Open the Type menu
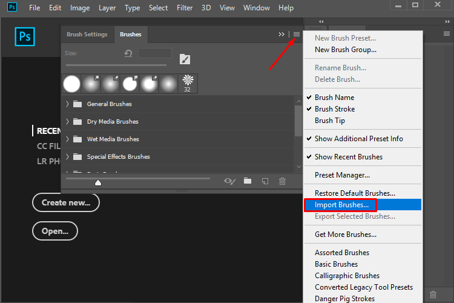Image resolution: width=454 pixels, height=303 pixels. tap(132, 8)
